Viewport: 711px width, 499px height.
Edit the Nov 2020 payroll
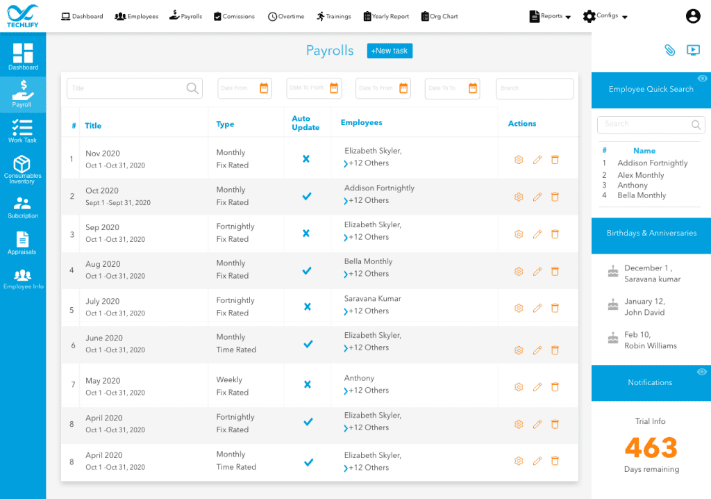(537, 160)
